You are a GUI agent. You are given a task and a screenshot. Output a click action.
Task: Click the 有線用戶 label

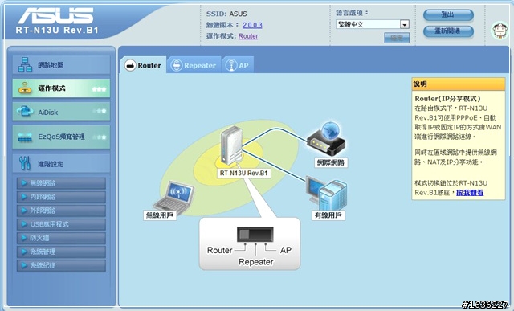click(x=328, y=215)
